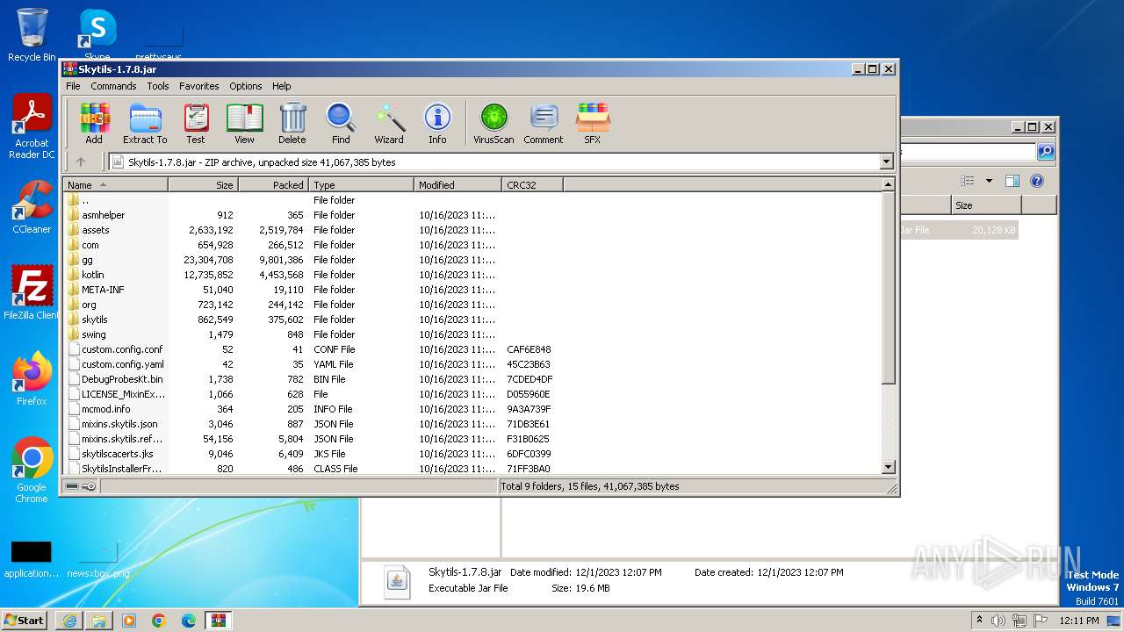Screen dimensions: 1124x632
Task: Sort by the CRC32 column header
Action: (532, 185)
